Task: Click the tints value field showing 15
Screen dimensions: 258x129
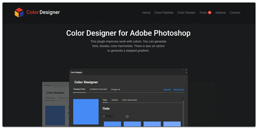Action: click(107, 117)
